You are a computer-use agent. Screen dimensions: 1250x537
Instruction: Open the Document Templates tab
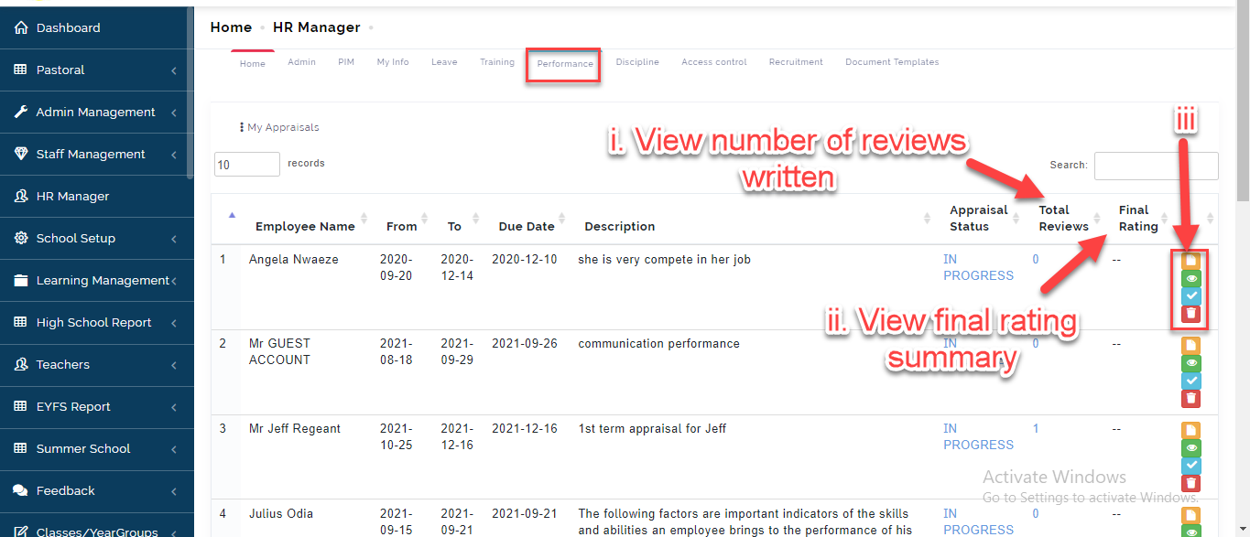tap(892, 62)
